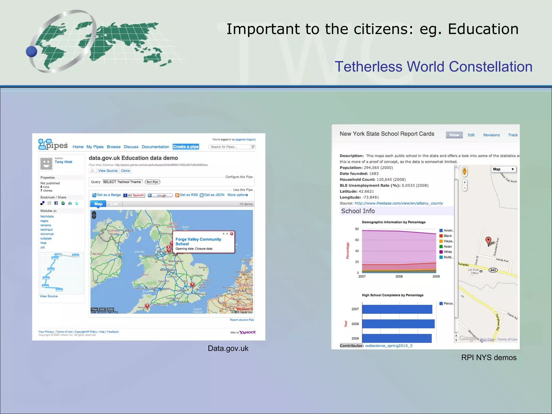Click the Twitter bookmark icon
The image size is (552, 414).
pos(77,203)
